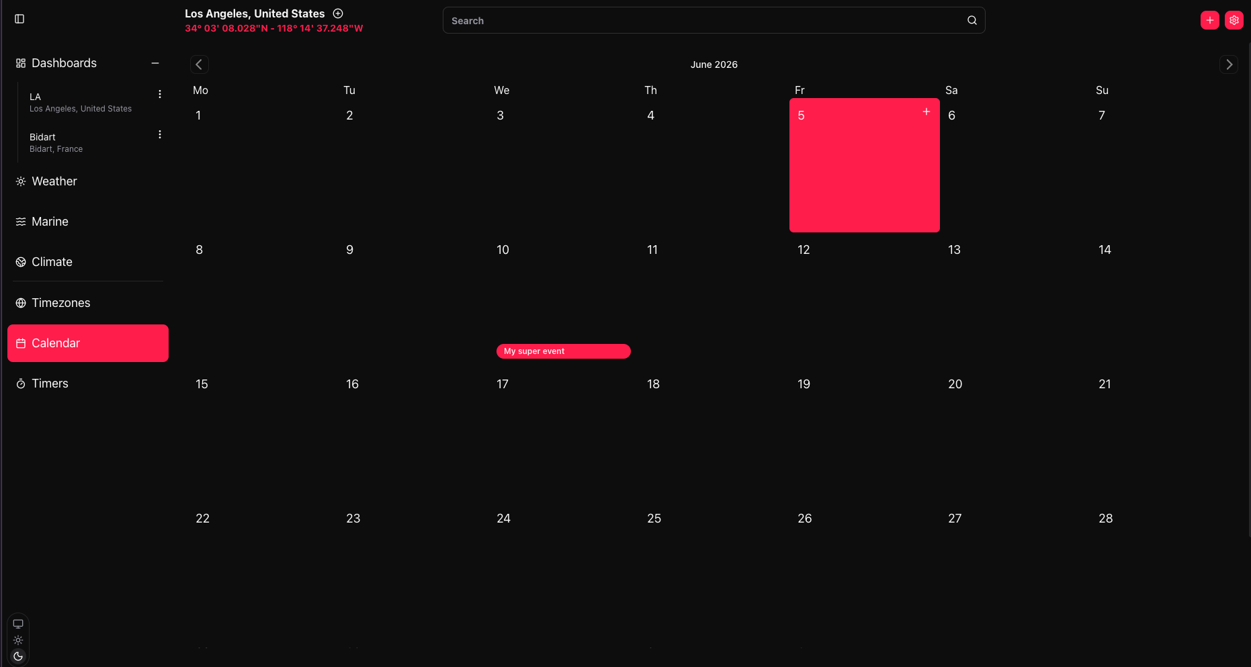The image size is (1251, 667).
Task: Switch to dark theme moon icon
Action: tap(18, 656)
